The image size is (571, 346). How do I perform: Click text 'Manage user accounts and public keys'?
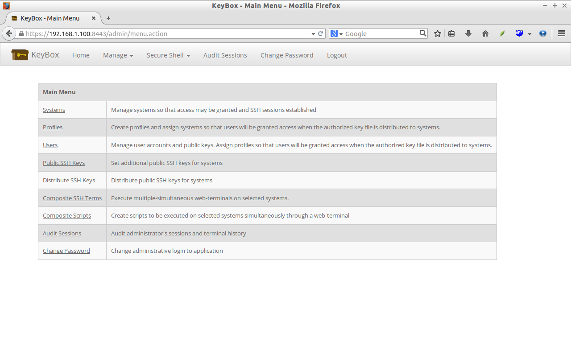click(x=164, y=145)
